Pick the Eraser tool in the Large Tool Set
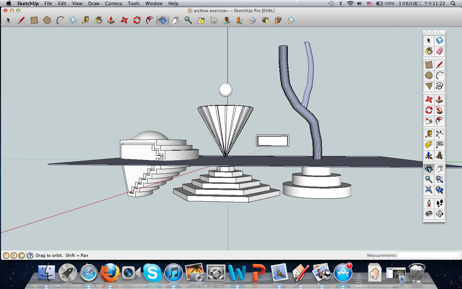This screenshot has width=462, height=289. [x=440, y=51]
